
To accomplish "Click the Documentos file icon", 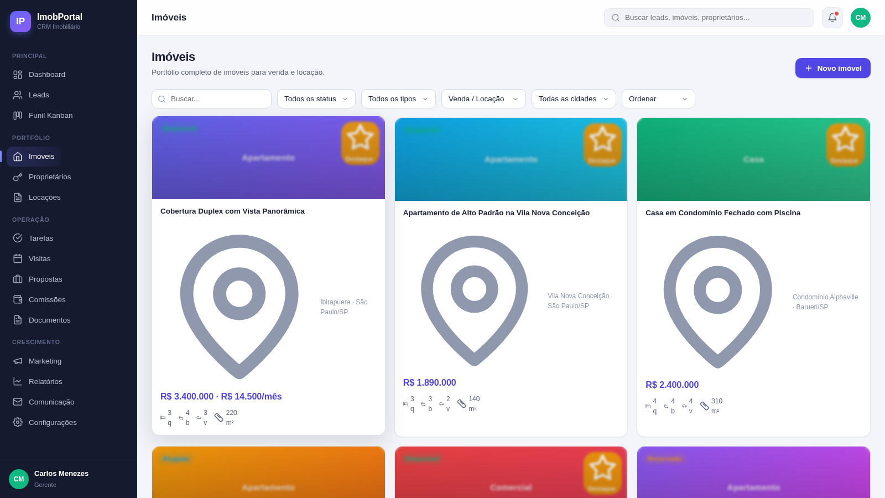I will tap(18, 320).
